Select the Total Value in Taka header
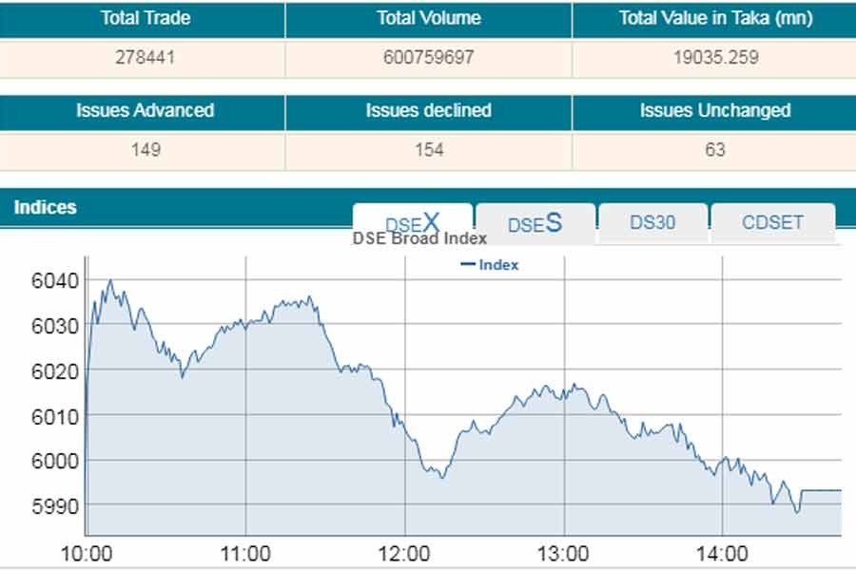The height and width of the screenshot is (570, 856). 715,18
